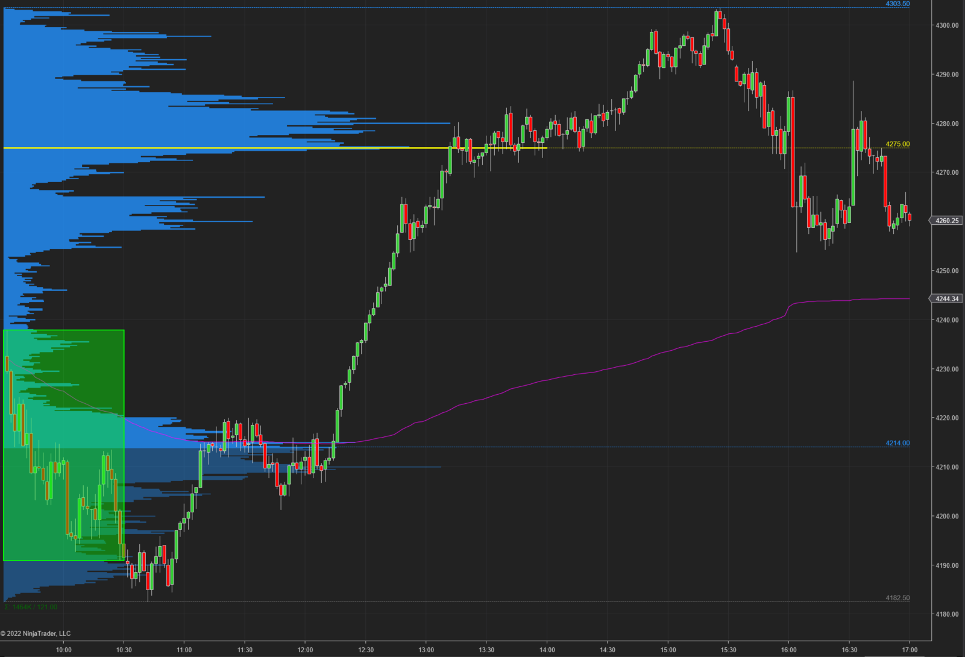The height and width of the screenshot is (657, 965).
Task: Click the 12:00 time axis label
Action: [x=305, y=650]
